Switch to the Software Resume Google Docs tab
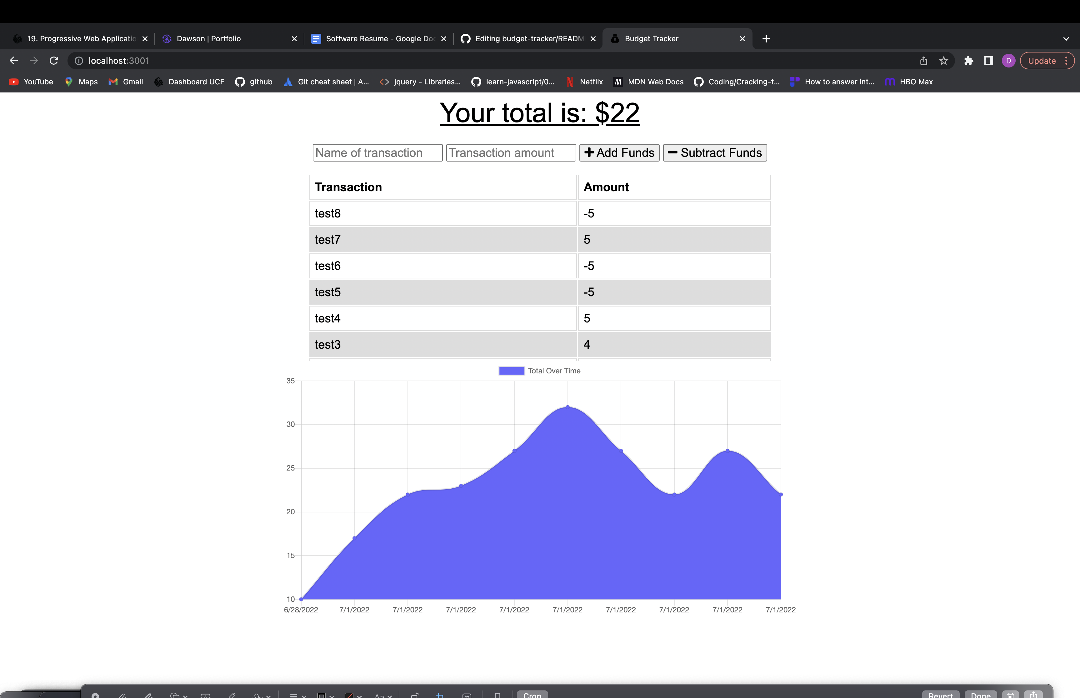This screenshot has width=1080, height=698. coord(381,38)
